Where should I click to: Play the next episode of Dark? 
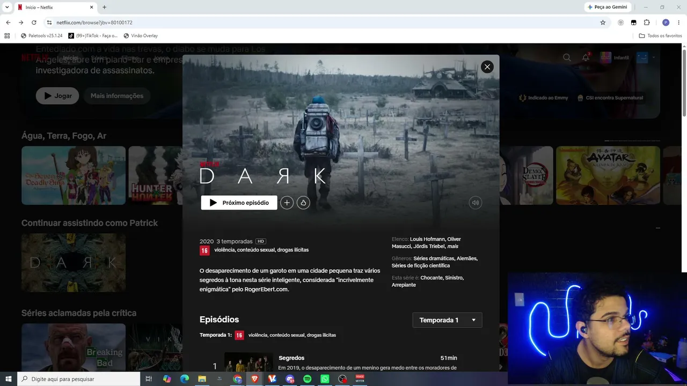[239, 203]
